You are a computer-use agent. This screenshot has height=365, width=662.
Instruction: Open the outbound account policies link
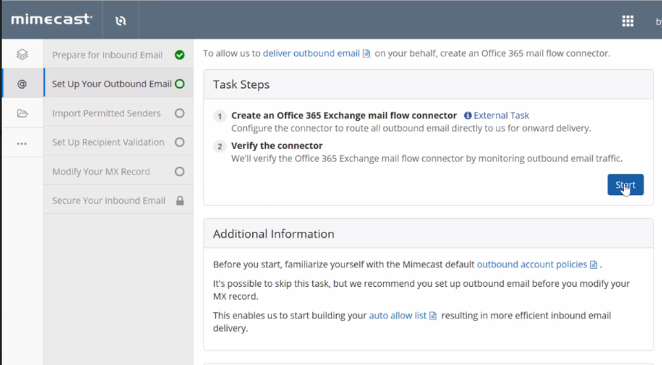pos(532,265)
